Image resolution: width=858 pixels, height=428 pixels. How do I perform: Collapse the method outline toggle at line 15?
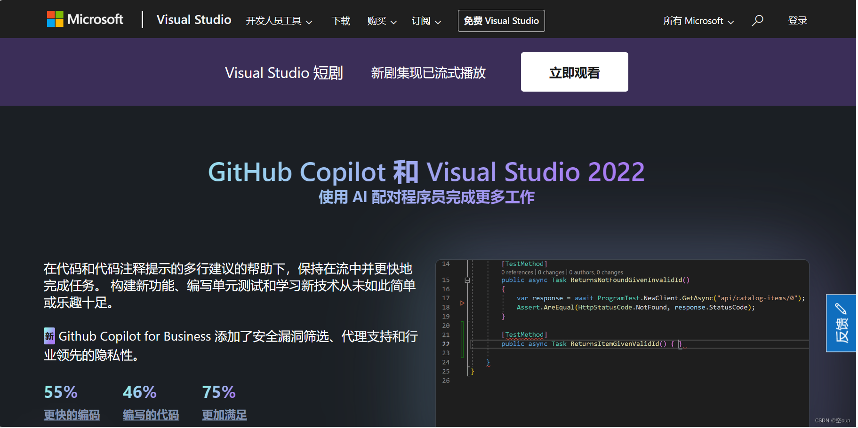(467, 280)
